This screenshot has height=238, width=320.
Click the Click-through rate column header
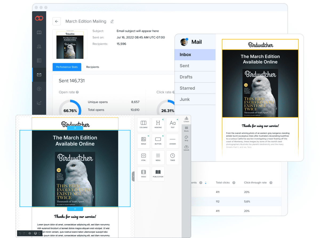point(255,183)
